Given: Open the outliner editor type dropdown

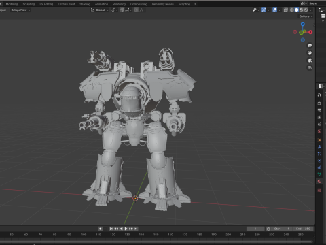Looking at the screenshot, I should click(321, 10).
